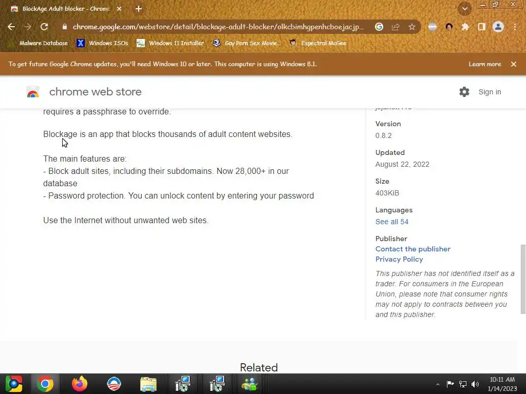526x394 pixels.
Task: Open File Explorer from taskbar
Action: tap(148, 384)
